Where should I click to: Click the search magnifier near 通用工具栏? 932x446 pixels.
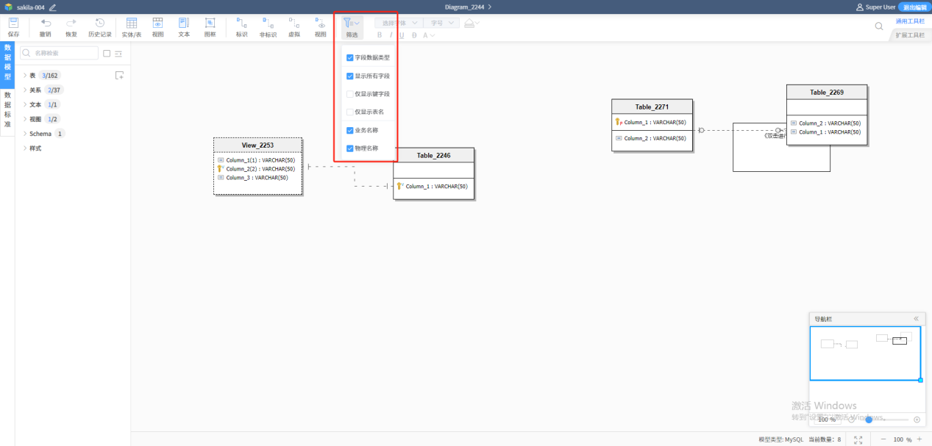coord(879,26)
